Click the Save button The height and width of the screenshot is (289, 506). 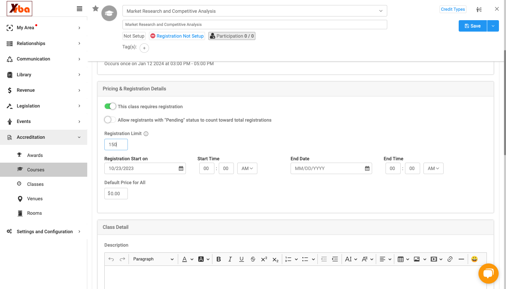(x=473, y=26)
